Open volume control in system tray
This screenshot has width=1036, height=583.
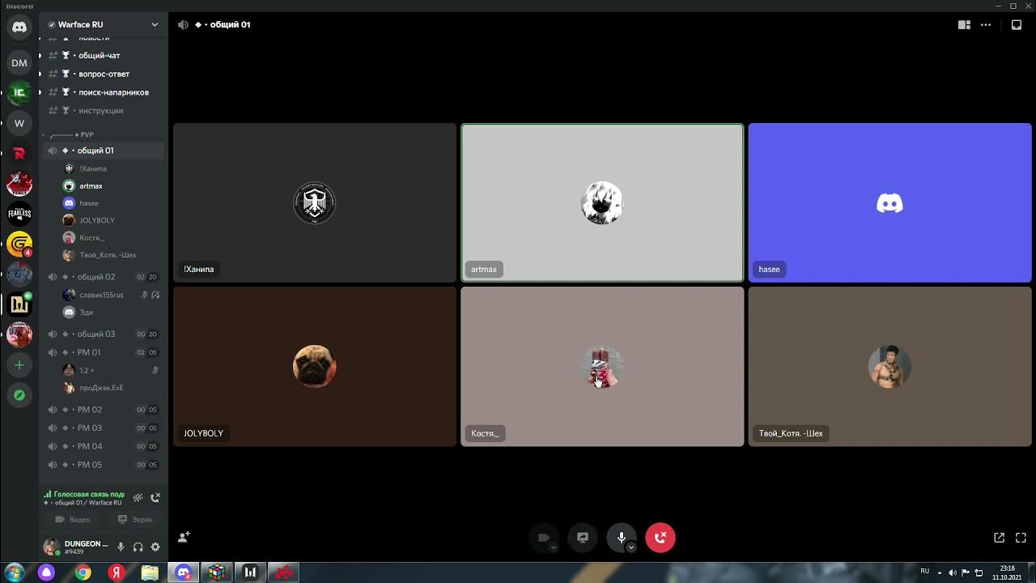click(x=952, y=572)
